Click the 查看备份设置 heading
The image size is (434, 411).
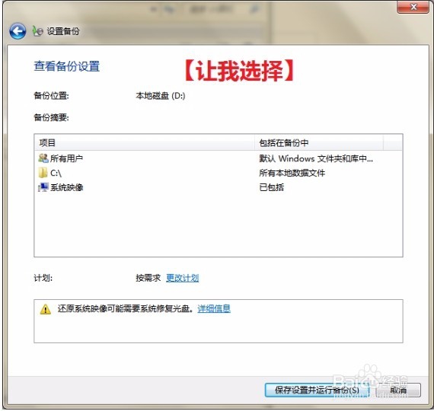point(67,66)
